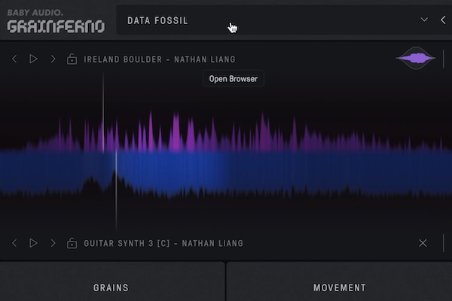
Task: Load previous sample for Guitar Synth slot
Action: (x=14, y=243)
